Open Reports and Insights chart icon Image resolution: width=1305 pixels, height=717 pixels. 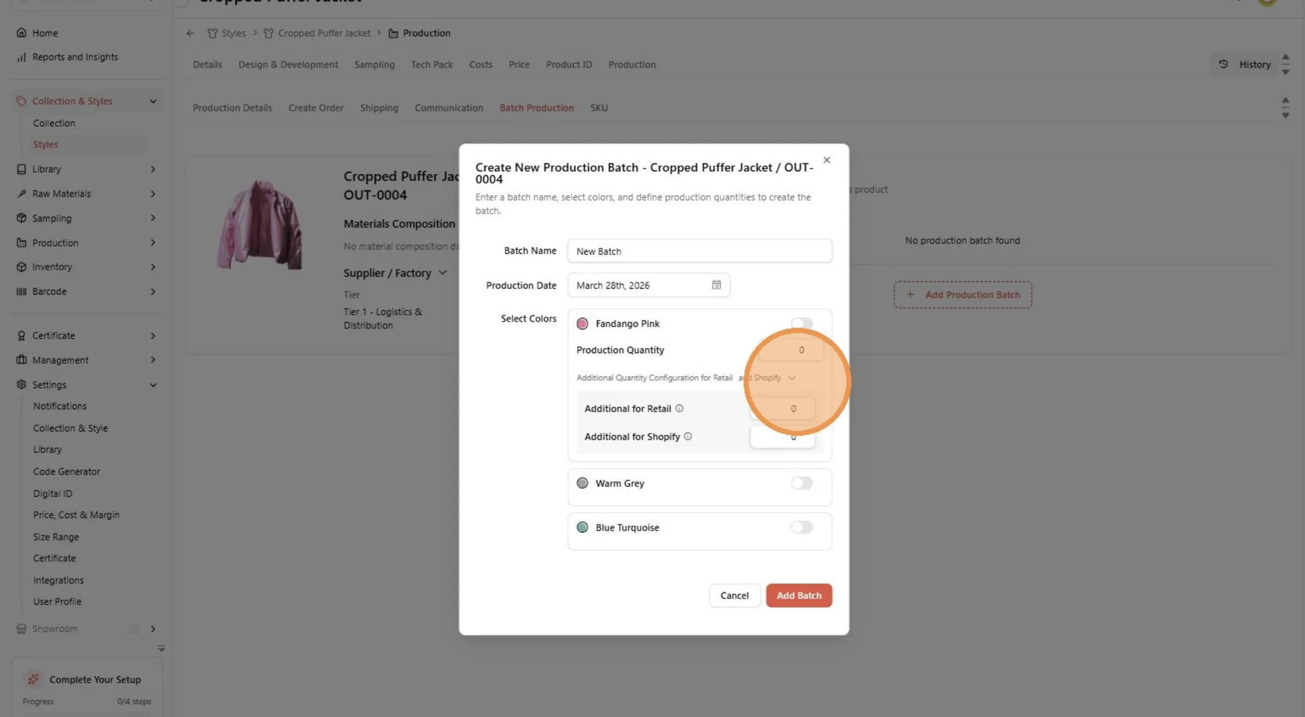click(x=21, y=57)
